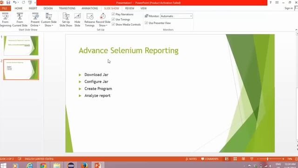Expand the Monitor Automatic dropdown
298x168 pixels.
coord(191,16)
